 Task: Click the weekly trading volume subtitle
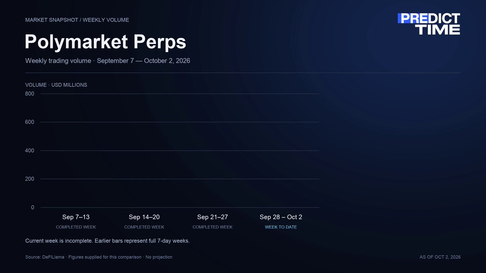click(108, 61)
